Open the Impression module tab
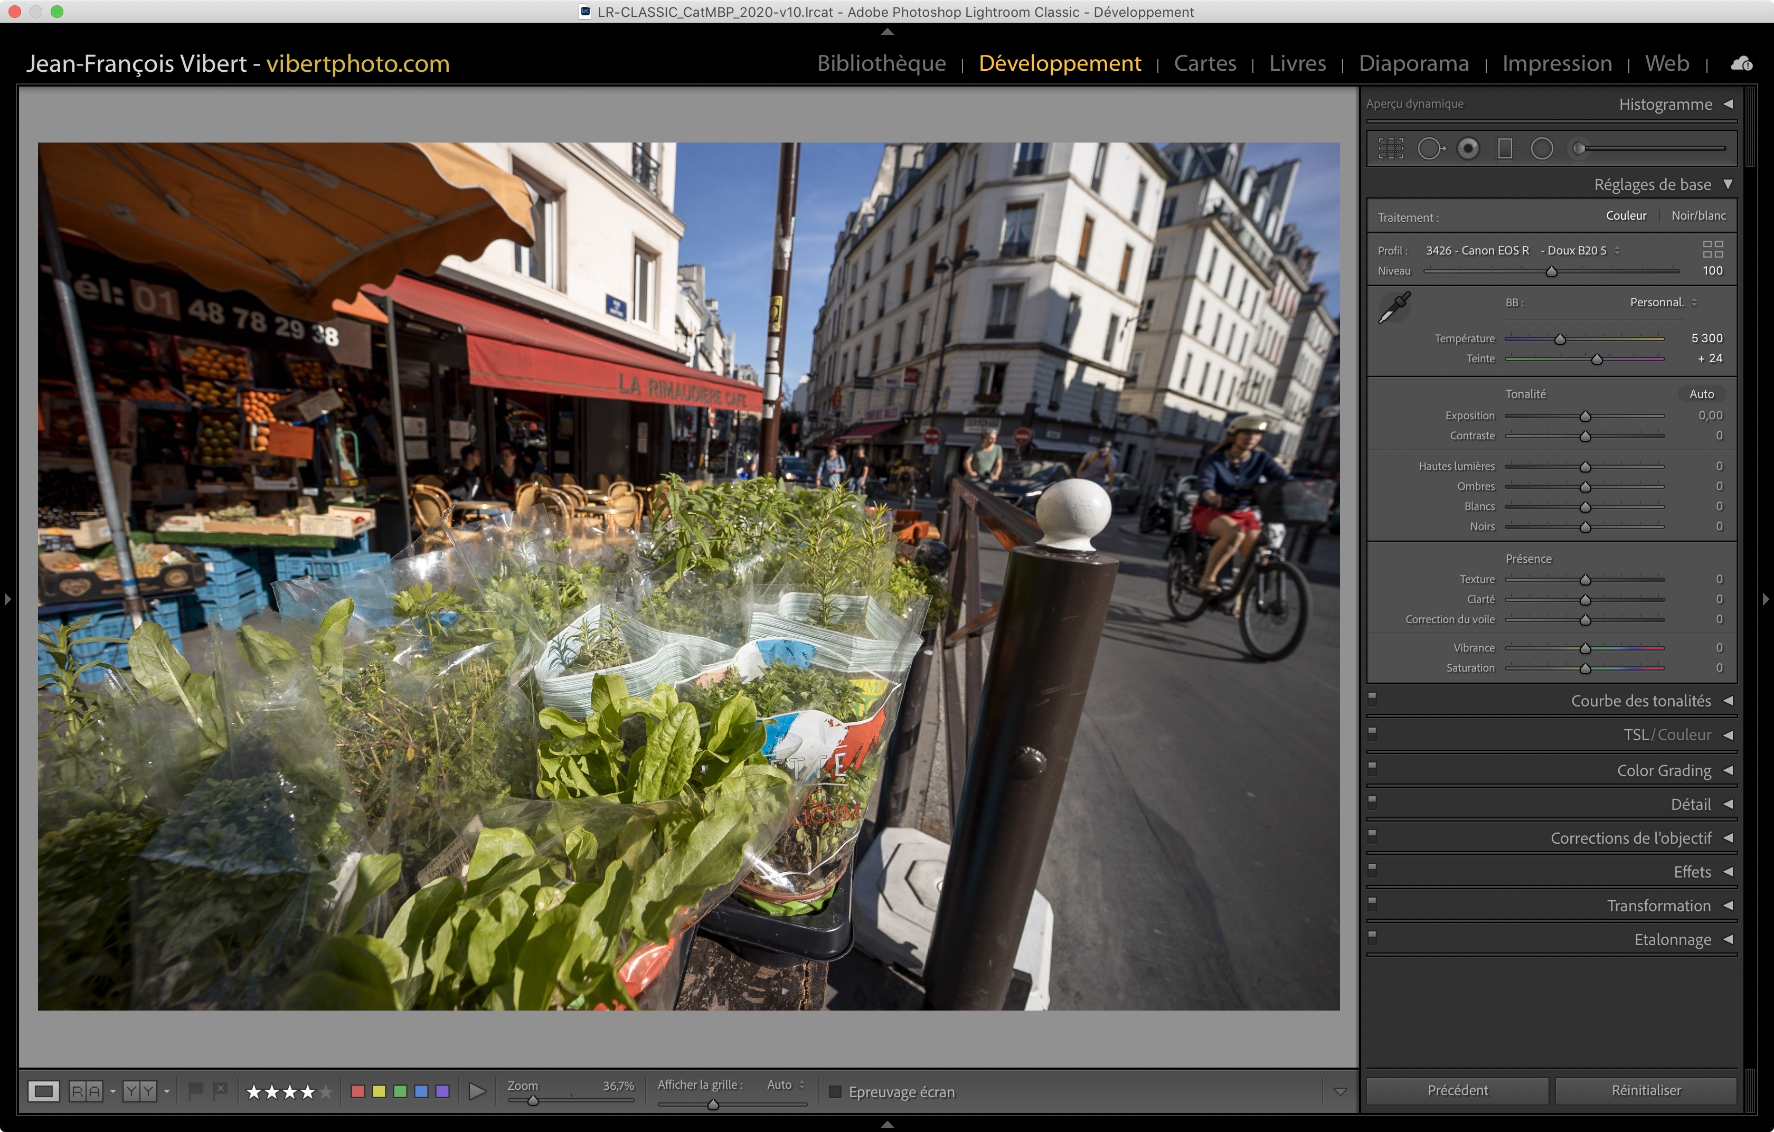1774x1132 pixels. pyautogui.click(x=1556, y=63)
